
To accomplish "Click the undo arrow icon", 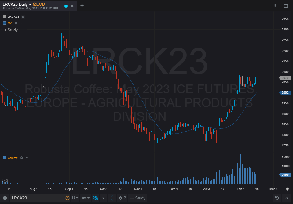I will click(x=277, y=198).
